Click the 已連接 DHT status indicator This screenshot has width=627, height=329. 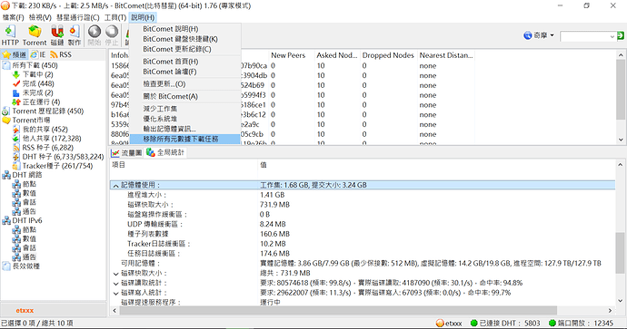pyautogui.click(x=506, y=324)
